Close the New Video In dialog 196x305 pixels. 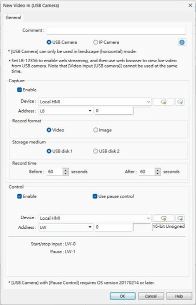190,5
